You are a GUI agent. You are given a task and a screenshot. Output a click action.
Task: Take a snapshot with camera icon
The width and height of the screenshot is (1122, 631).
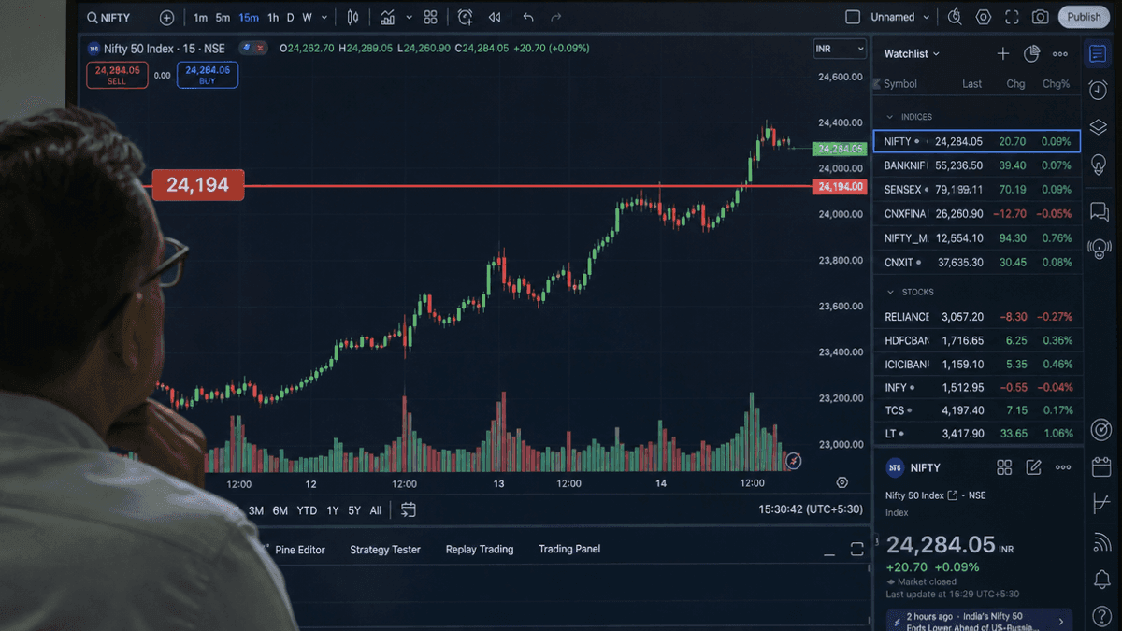1040,17
